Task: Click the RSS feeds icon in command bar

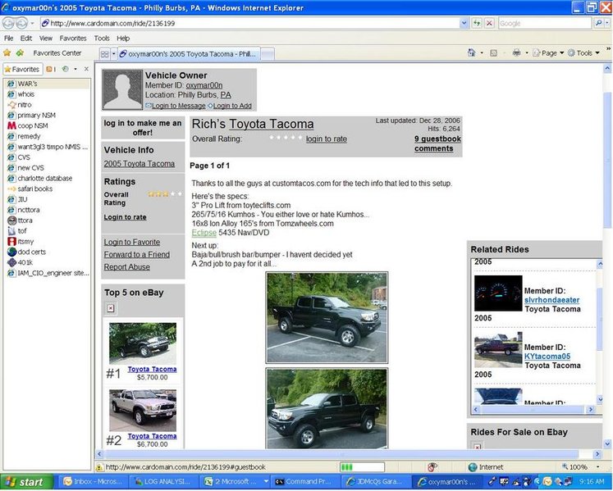Action: click(x=493, y=52)
